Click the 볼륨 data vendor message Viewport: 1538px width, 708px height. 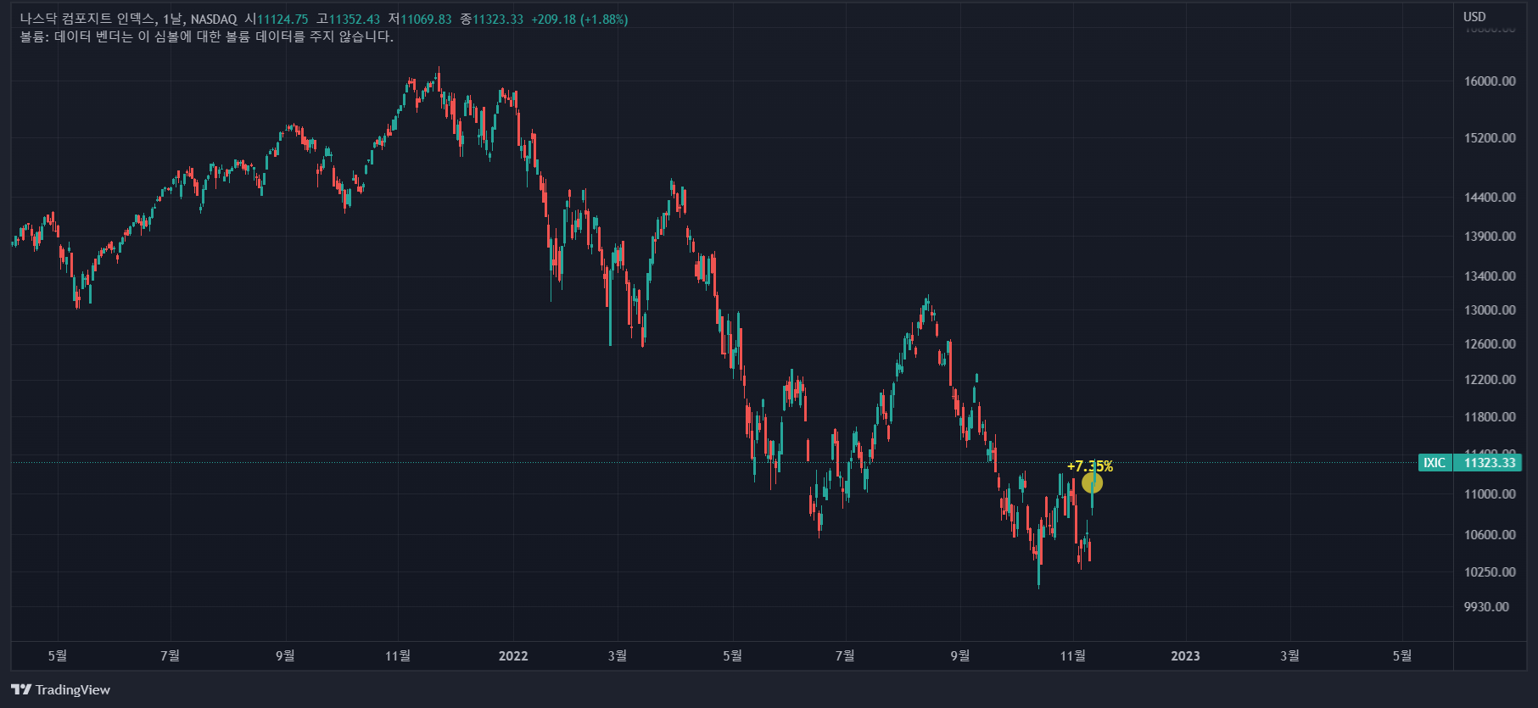(x=207, y=36)
